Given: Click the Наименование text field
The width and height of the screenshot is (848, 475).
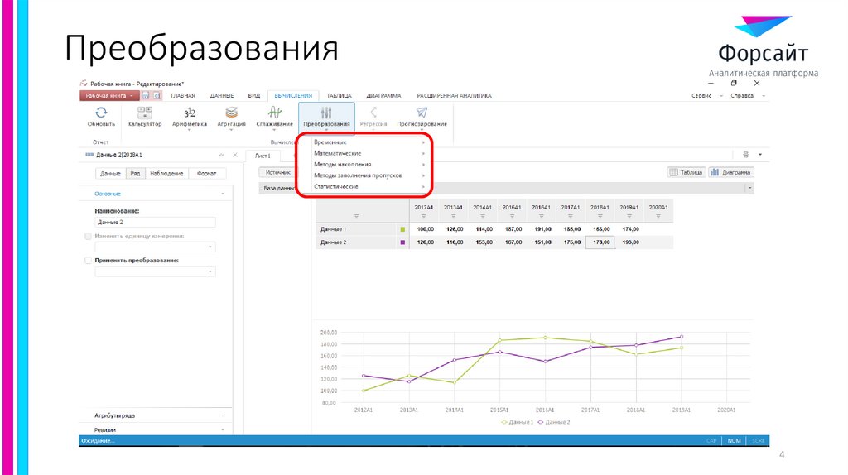Looking at the screenshot, I should (155, 223).
